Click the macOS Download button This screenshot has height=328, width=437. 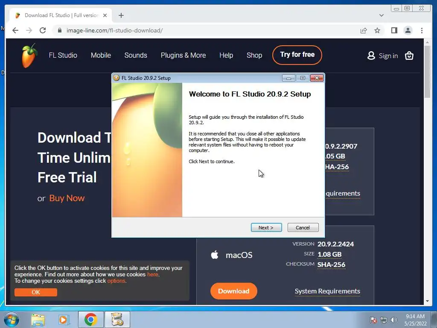(x=233, y=291)
